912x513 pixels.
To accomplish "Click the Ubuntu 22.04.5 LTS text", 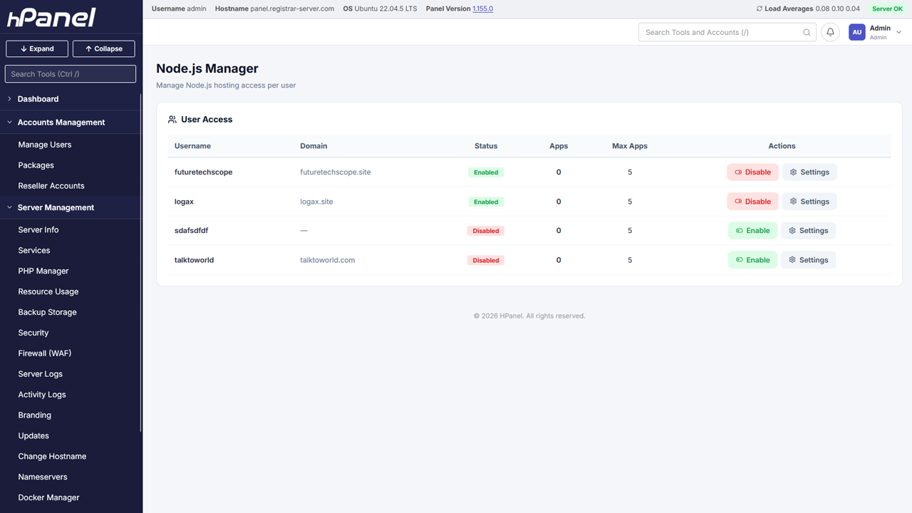I will point(387,9).
